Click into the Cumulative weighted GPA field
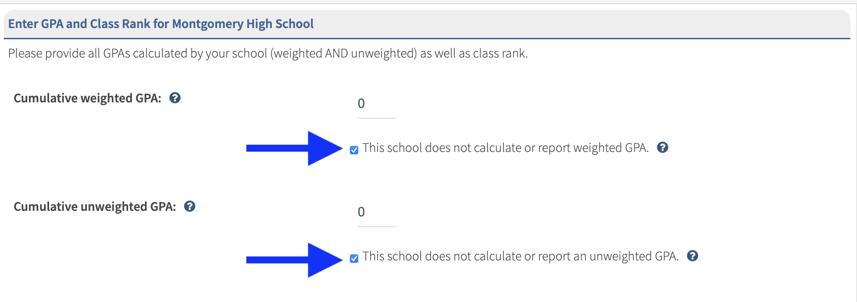 click(376, 104)
